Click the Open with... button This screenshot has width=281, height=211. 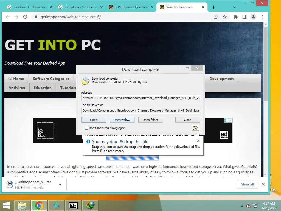pos(122,120)
